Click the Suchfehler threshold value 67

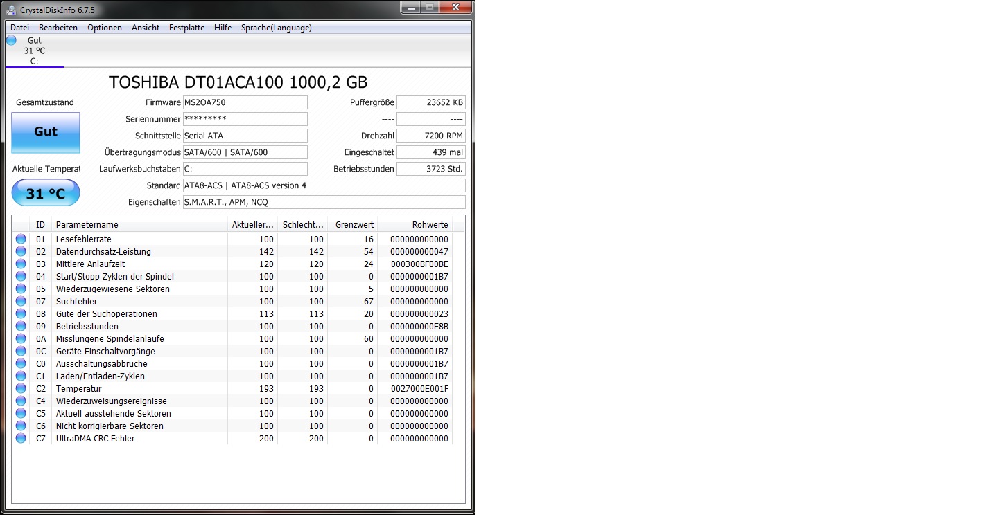coord(369,301)
